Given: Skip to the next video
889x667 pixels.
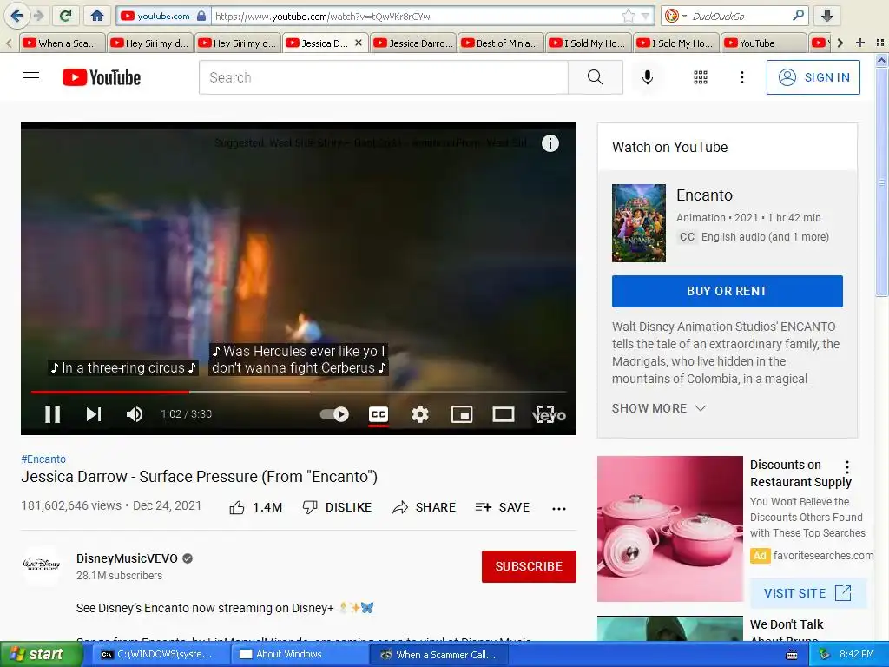Looking at the screenshot, I should pos(94,414).
